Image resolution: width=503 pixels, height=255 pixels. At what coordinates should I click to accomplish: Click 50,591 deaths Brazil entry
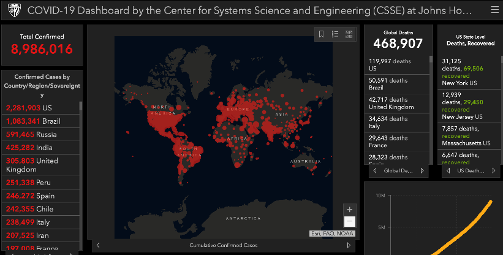(x=396, y=84)
